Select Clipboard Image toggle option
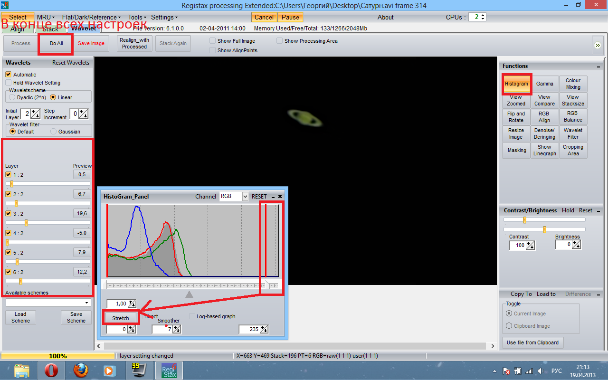The image size is (608, 380). (x=509, y=326)
